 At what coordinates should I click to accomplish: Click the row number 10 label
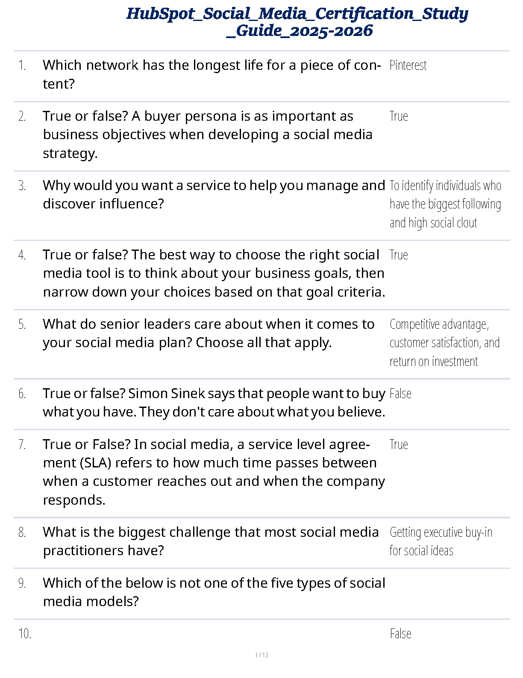point(25,634)
